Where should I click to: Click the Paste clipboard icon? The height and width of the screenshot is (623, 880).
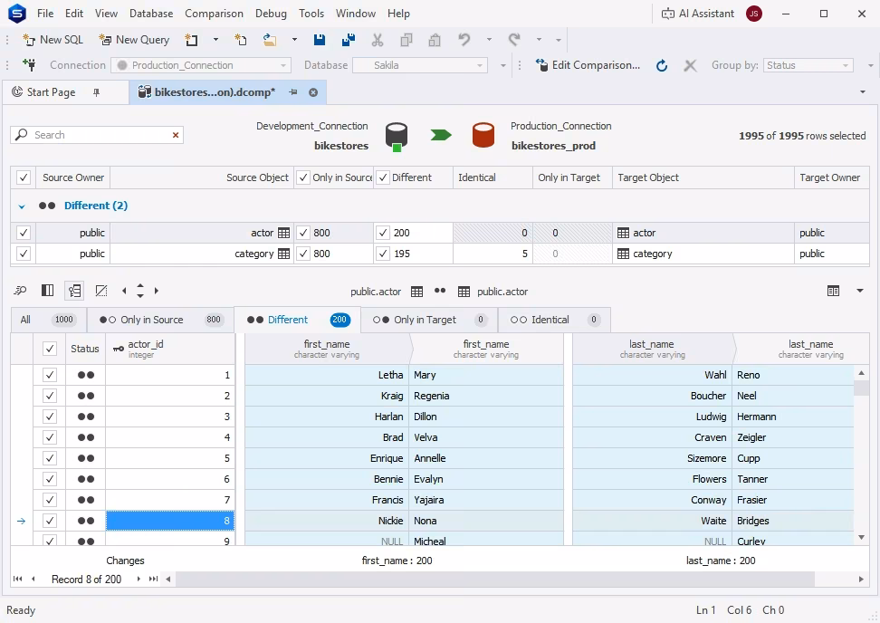coord(435,40)
